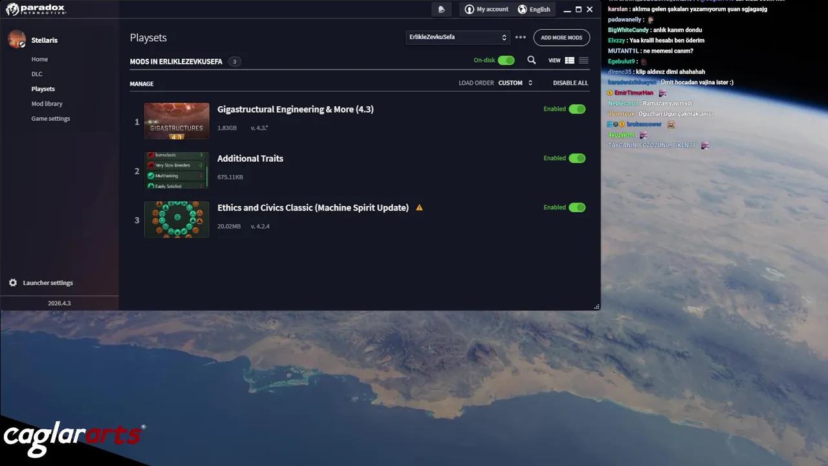Open the Load order Custom dropdown

click(x=516, y=83)
